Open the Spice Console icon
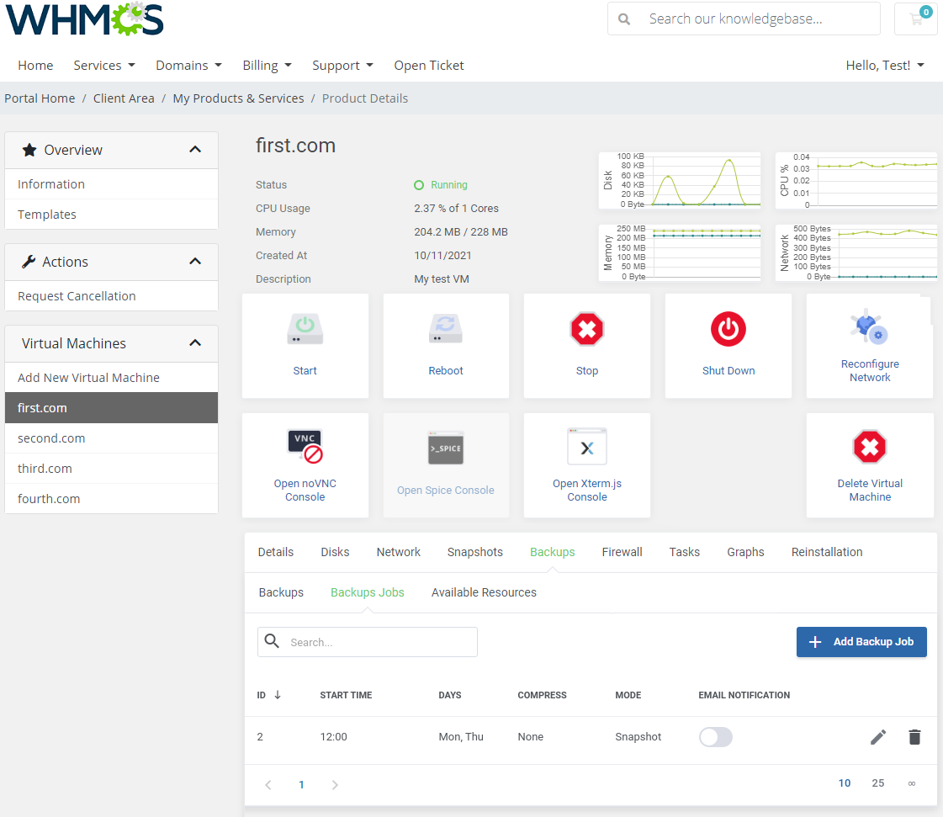Screen dimensions: 943x817 (446, 448)
